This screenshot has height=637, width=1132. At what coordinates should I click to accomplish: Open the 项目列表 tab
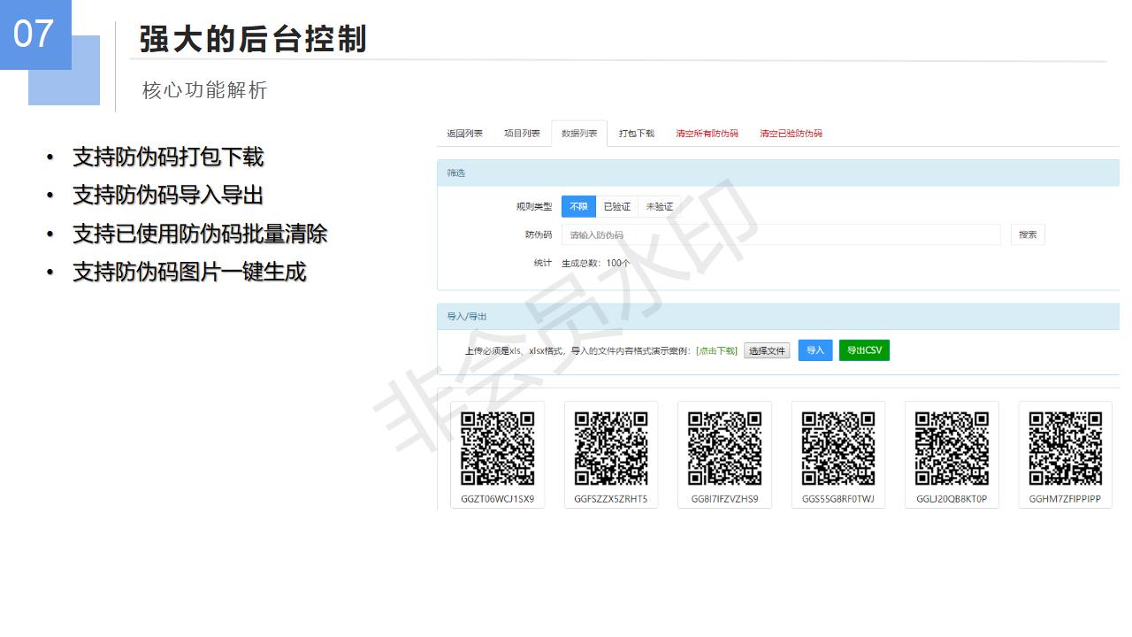tap(522, 134)
